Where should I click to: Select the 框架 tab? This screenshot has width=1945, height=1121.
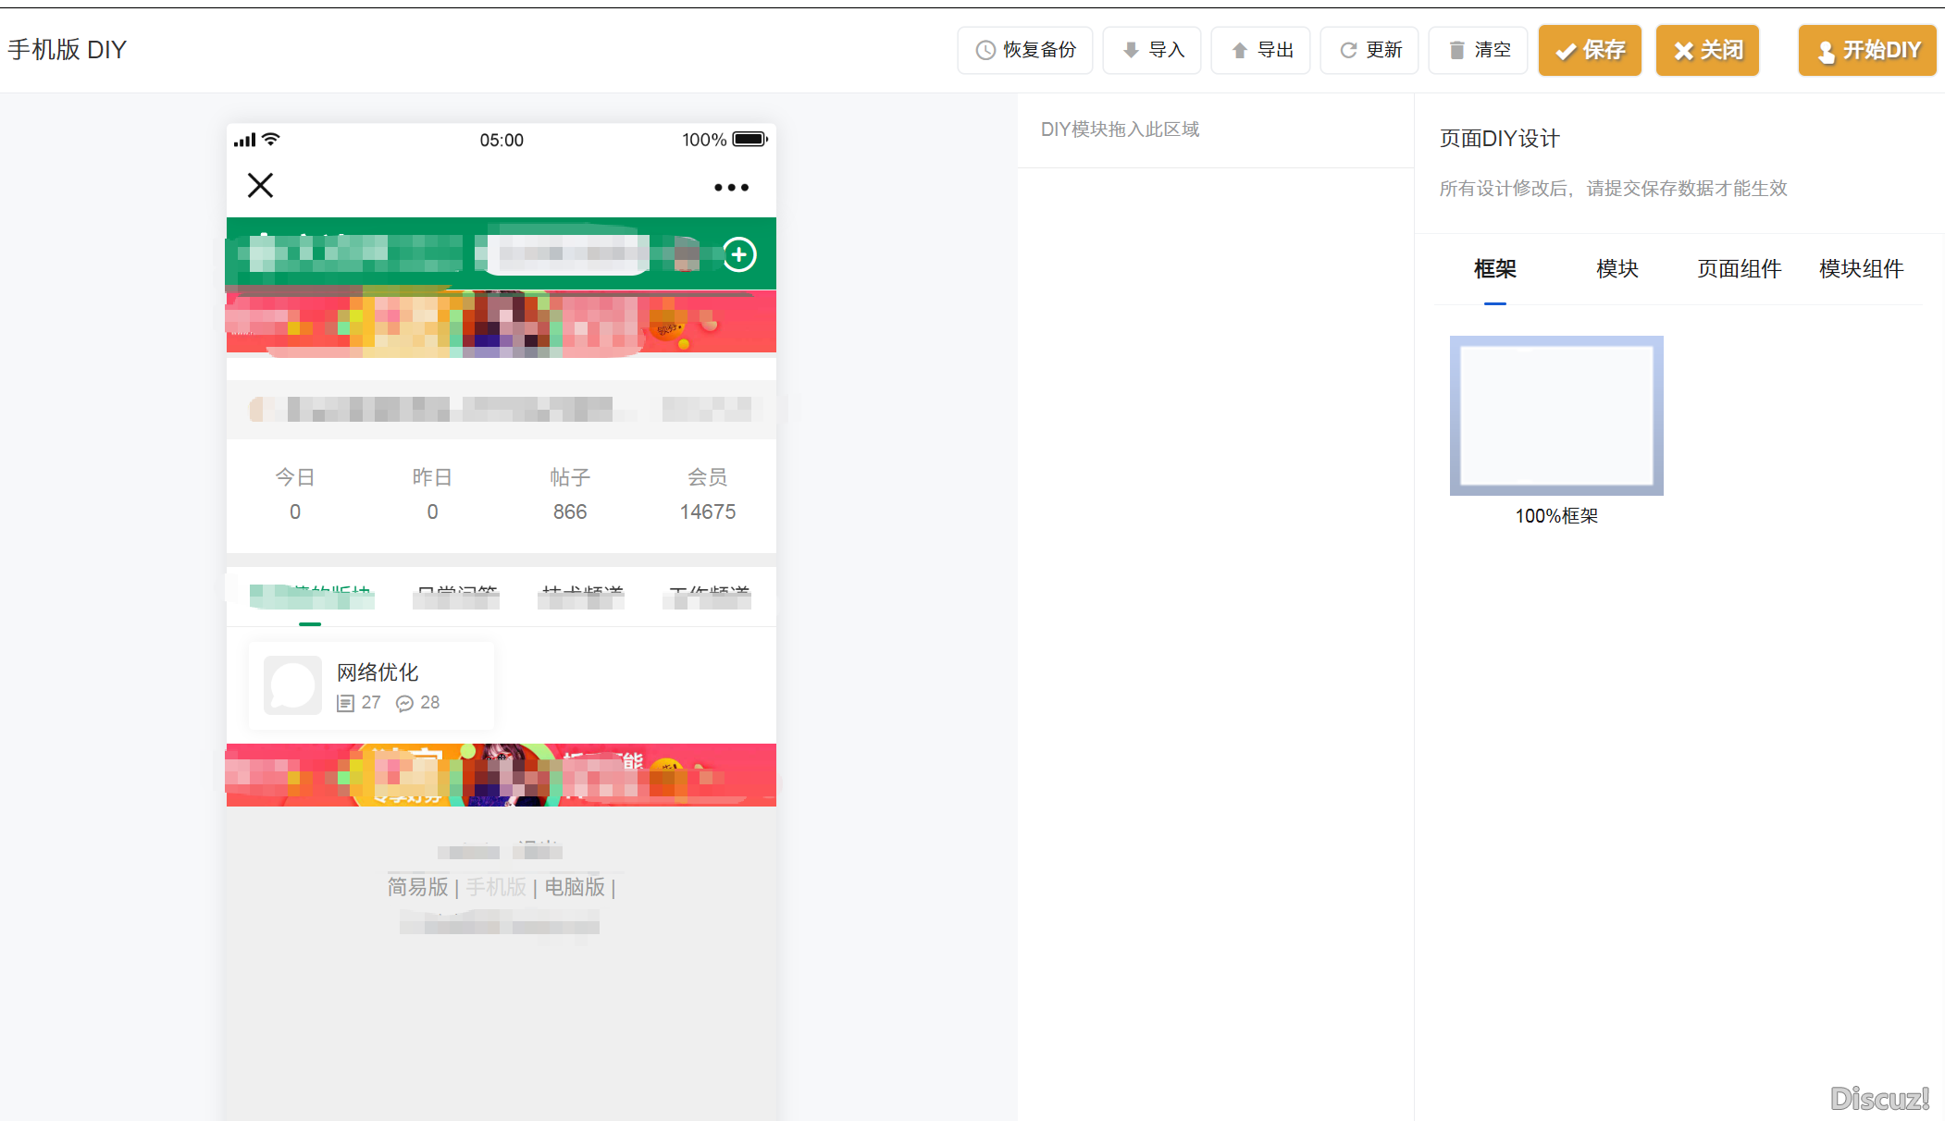[x=1494, y=269]
